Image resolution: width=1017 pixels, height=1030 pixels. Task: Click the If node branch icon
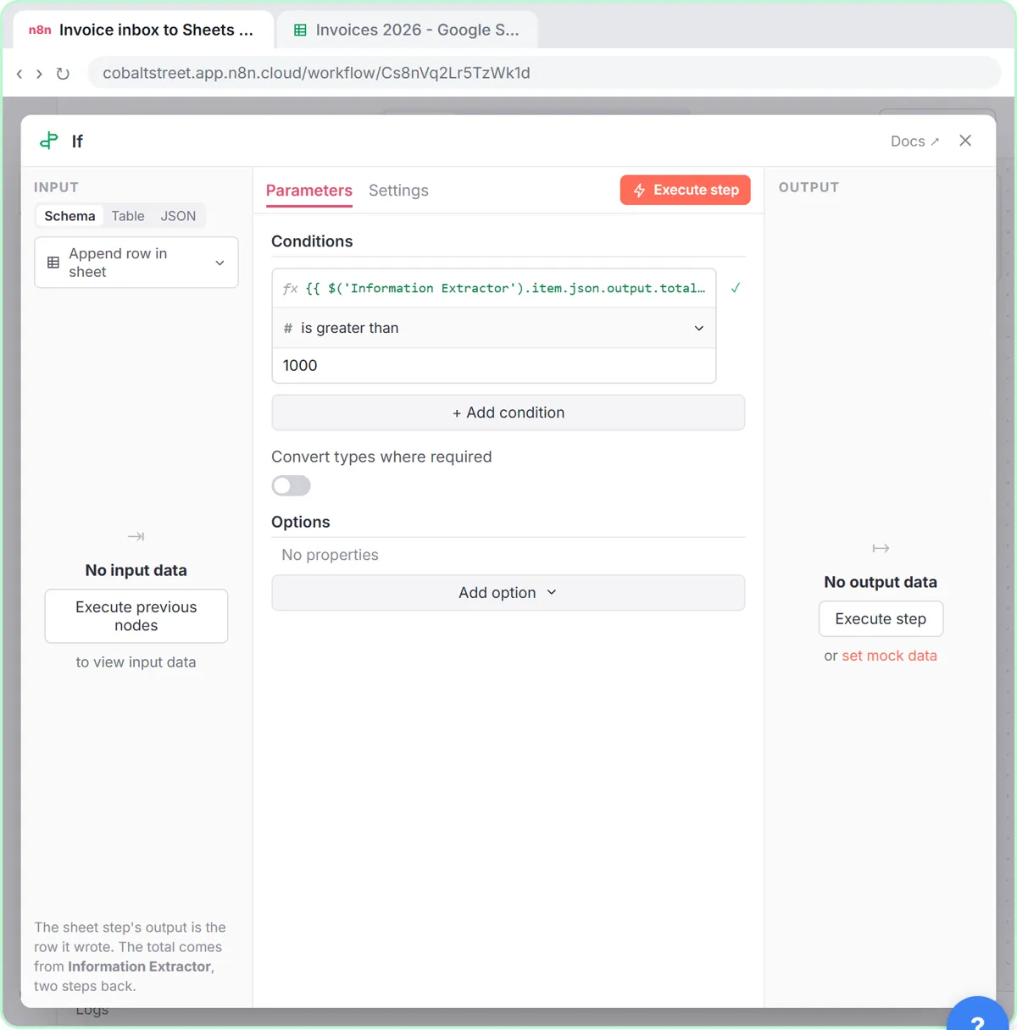click(x=49, y=141)
